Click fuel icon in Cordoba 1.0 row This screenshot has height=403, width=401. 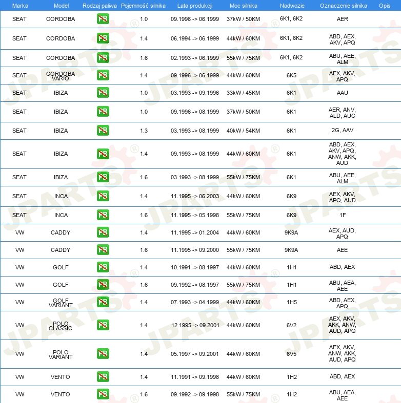tap(103, 19)
